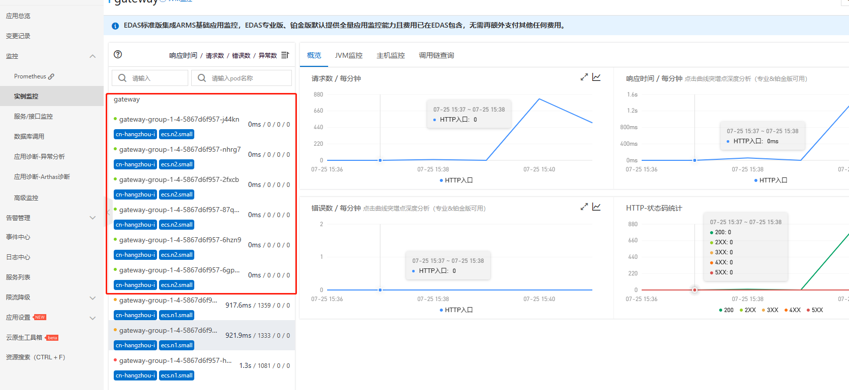Focus the 请输入pod名称 search field
Viewport: 849px width, 390px height.
pyautogui.click(x=242, y=78)
